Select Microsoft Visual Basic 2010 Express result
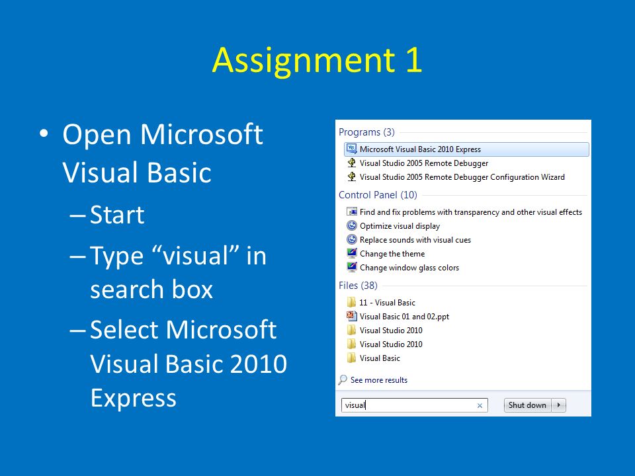Image resolution: width=635 pixels, height=476 pixels. 466,149
